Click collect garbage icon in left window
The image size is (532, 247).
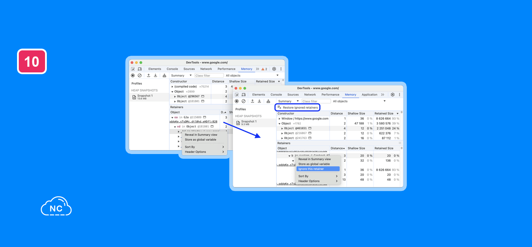[164, 75]
